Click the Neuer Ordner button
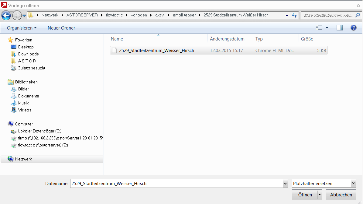 coord(61,28)
